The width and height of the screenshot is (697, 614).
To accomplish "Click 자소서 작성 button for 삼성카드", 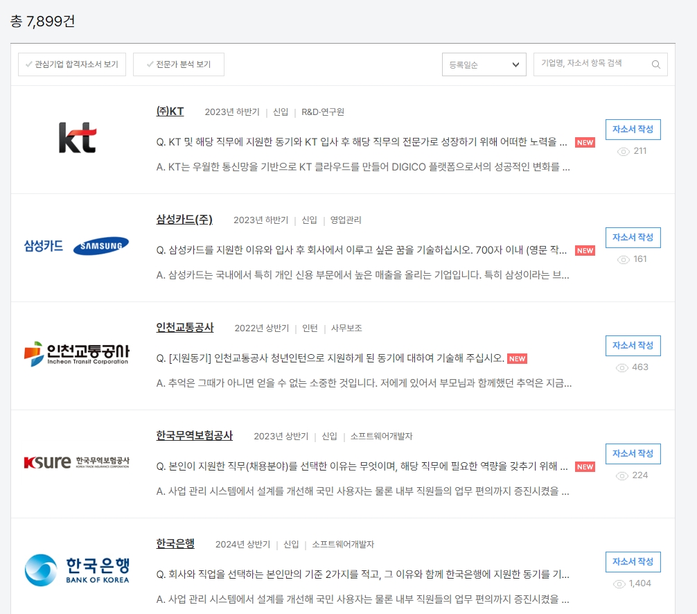I will (x=633, y=238).
